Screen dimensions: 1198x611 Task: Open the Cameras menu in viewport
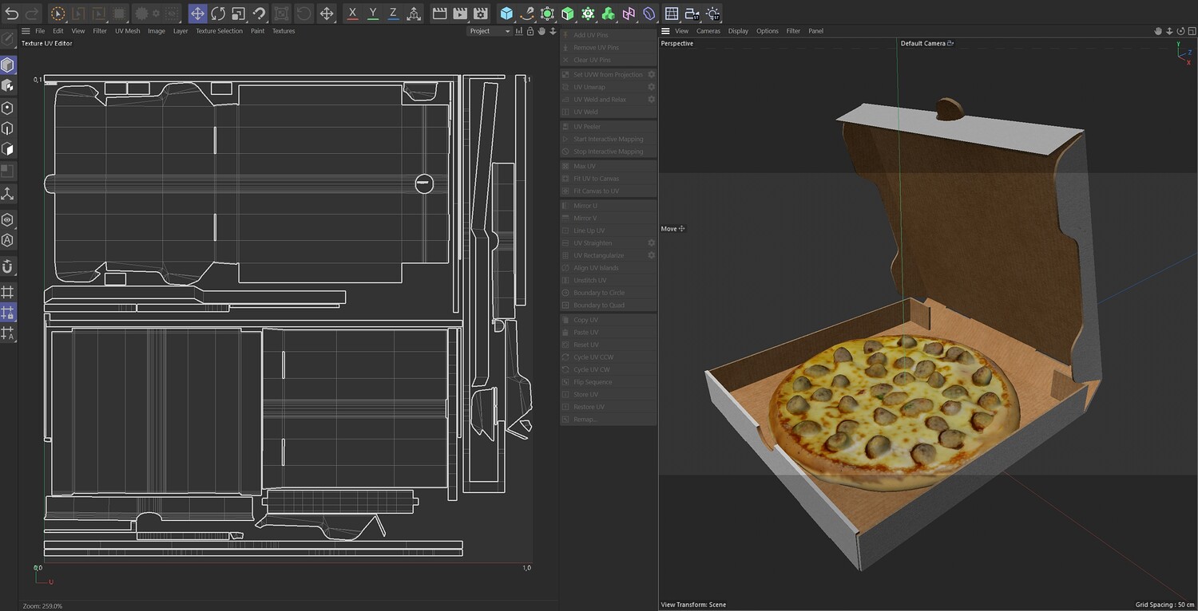click(708, 31)
